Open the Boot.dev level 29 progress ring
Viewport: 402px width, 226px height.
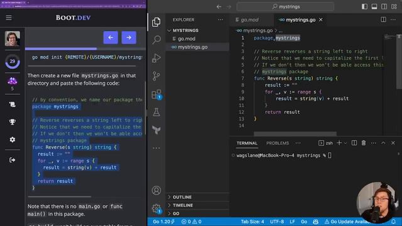(13, 62)
